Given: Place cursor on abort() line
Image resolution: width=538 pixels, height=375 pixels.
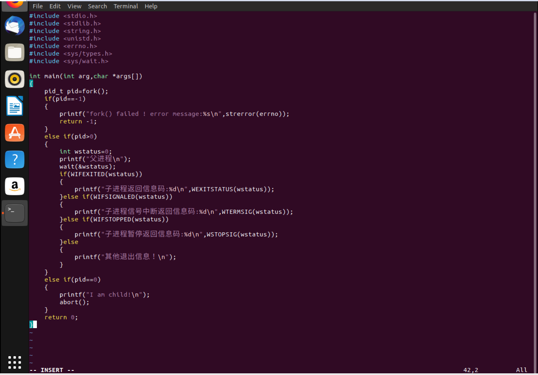Looking at the screenshot, I should coord(74,302).
